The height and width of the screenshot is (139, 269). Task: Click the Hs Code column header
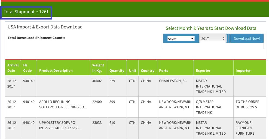[x=29, y=68]
